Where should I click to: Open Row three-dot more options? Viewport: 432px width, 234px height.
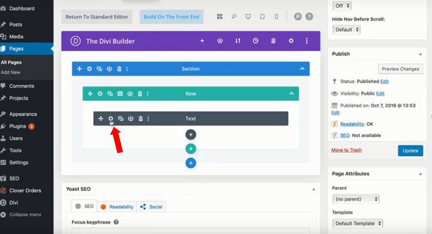coord(148,94)
